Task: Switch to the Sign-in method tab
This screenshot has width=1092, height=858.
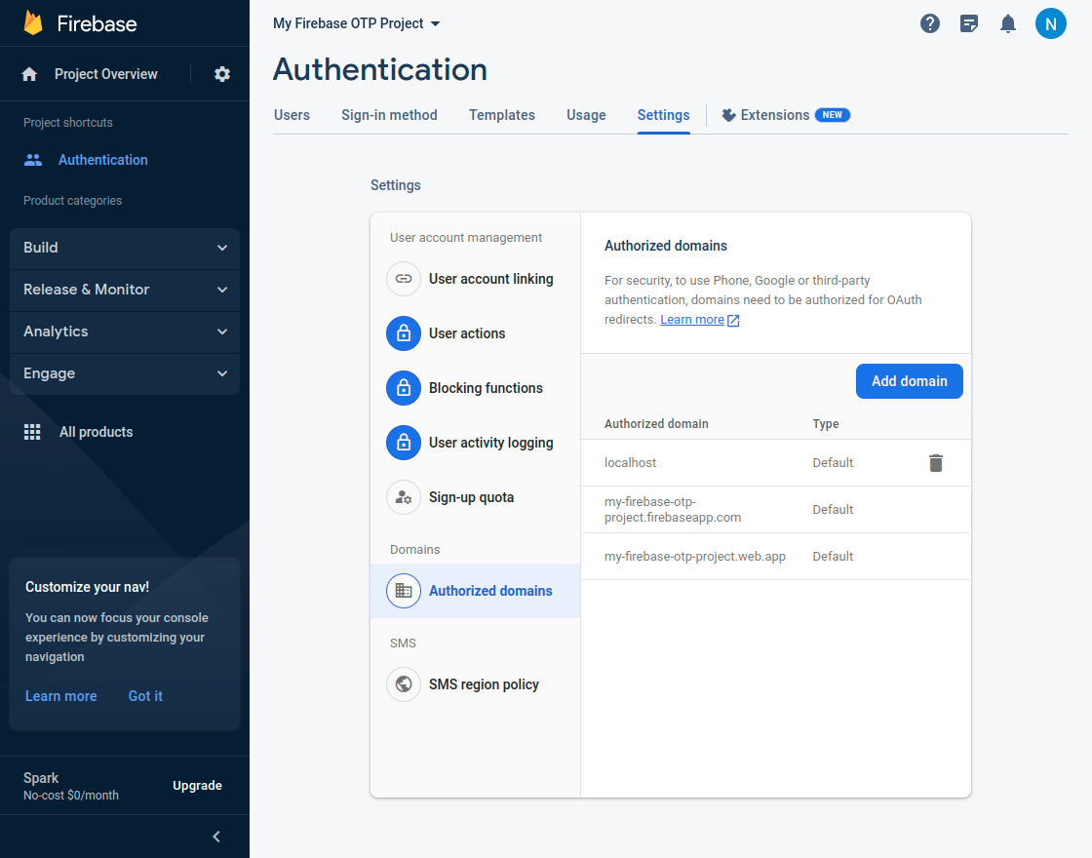Action: point(389,114)
